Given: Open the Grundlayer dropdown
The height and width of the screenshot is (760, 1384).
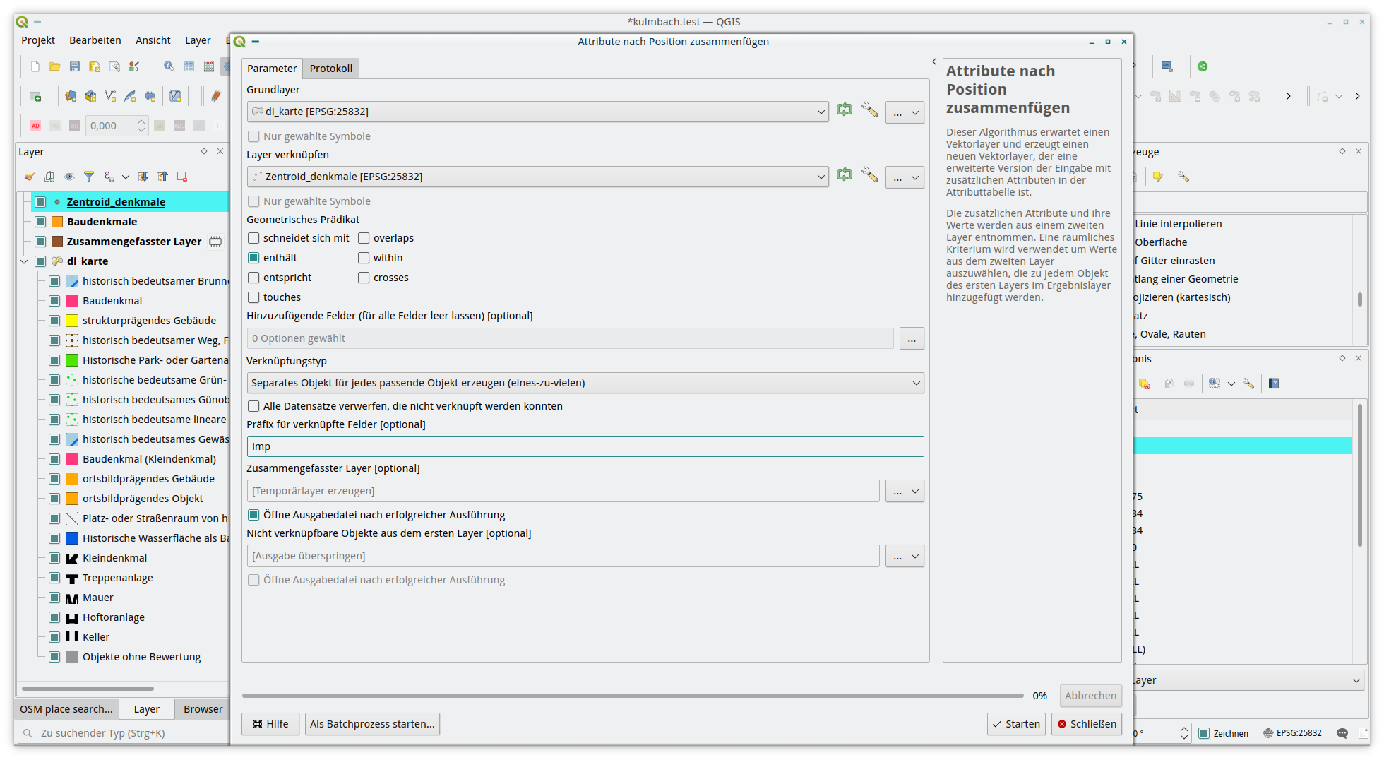Looking at the screenshot, I should [537, 112].
